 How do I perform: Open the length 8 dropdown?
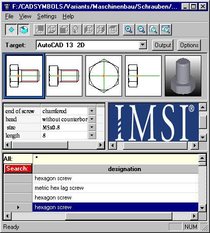92,136
